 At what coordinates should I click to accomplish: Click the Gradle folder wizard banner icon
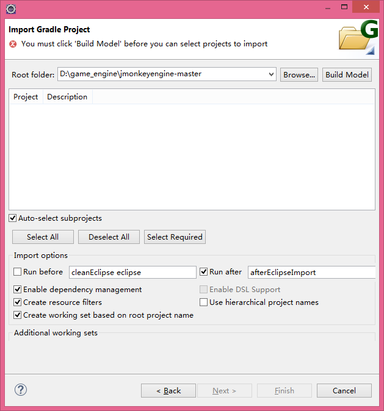tap(358, 37)
